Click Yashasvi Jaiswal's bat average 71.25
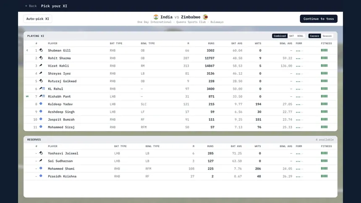Viewport: 361px width, 203px height. pos(237,153)
